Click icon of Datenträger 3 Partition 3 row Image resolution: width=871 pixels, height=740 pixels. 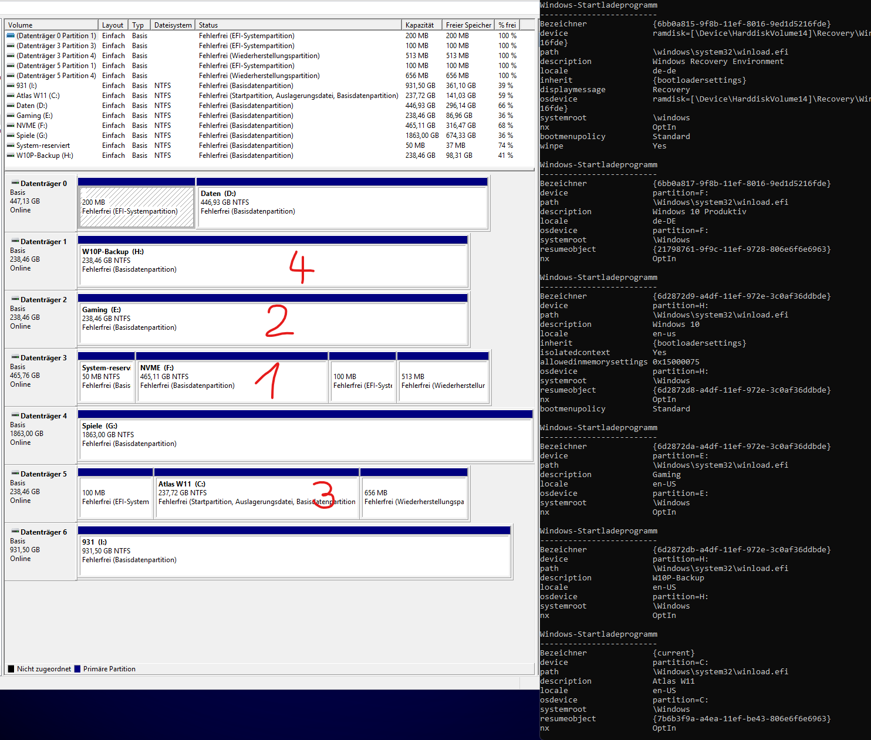pos(11,46)
